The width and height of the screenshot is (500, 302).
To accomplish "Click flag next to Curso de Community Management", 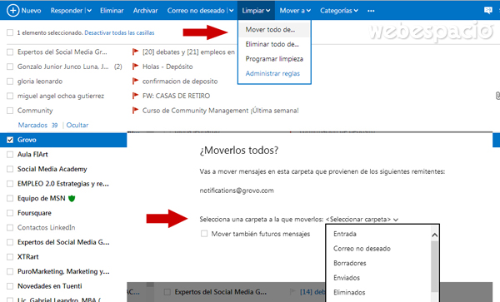I will click(136, 111).
